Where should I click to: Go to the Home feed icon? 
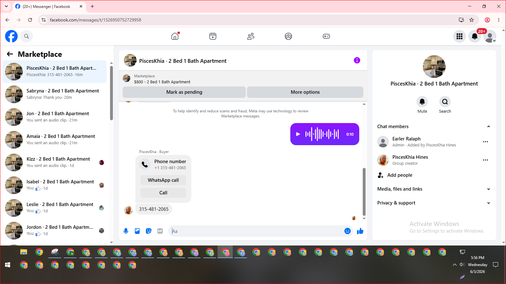(x=175, y=36)
